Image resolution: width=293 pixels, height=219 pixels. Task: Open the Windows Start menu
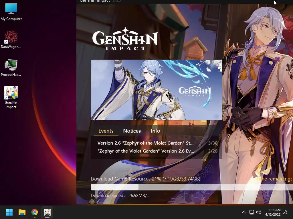coord(9,212)
